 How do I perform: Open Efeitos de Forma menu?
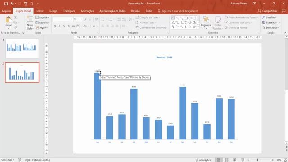pyautogui.click(x=236, y=28)
